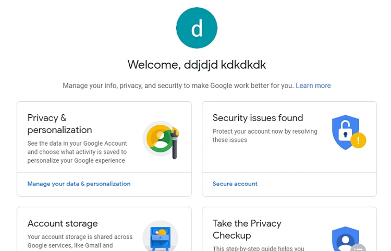Click the blue security shield with unlocked padlock
Image resolution: width=391 pixels, height=251 pixels.
tap(345, 132)
